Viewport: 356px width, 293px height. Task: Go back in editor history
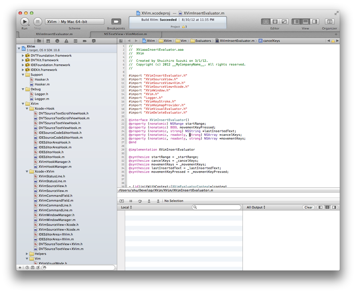click(x=129, y=41)
